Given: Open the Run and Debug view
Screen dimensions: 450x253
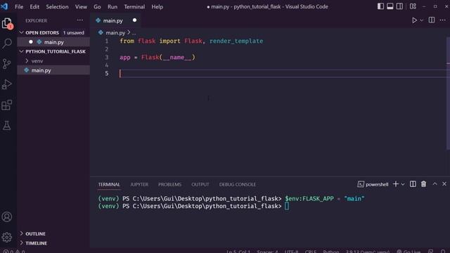Looking at the screenshot, I should 7,84.
